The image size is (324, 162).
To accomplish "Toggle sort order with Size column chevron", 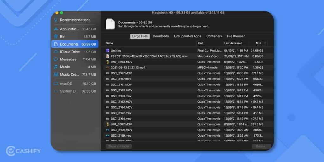I will [265, 43].
